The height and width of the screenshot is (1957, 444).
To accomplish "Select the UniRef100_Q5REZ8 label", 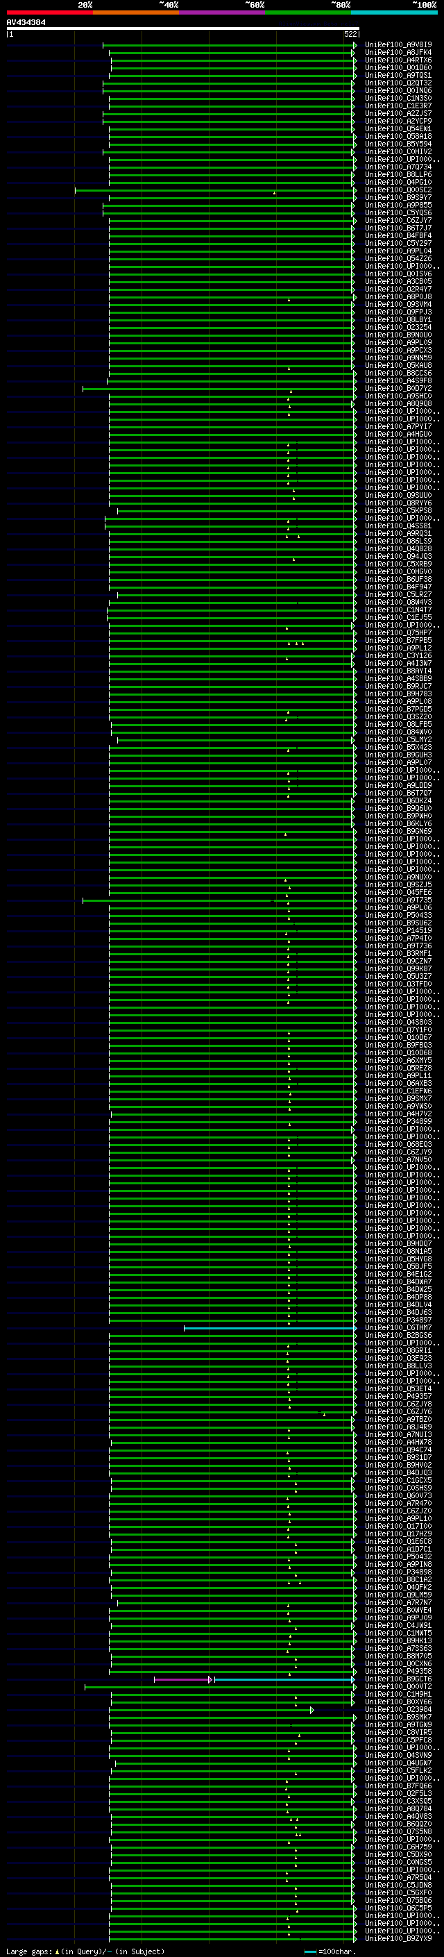I will tap(398, 1068).
